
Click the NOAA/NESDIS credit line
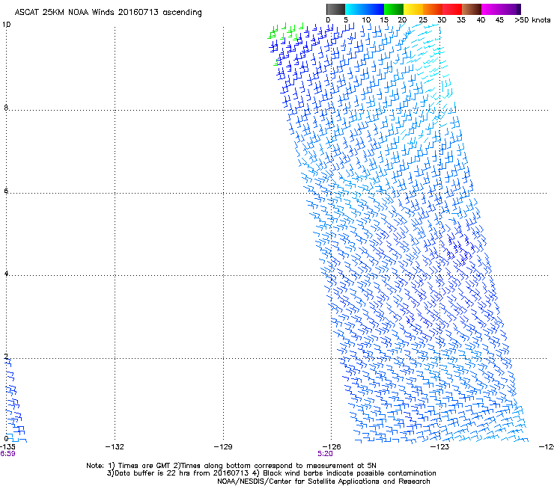pyautogui.click(x=323, y=482)
